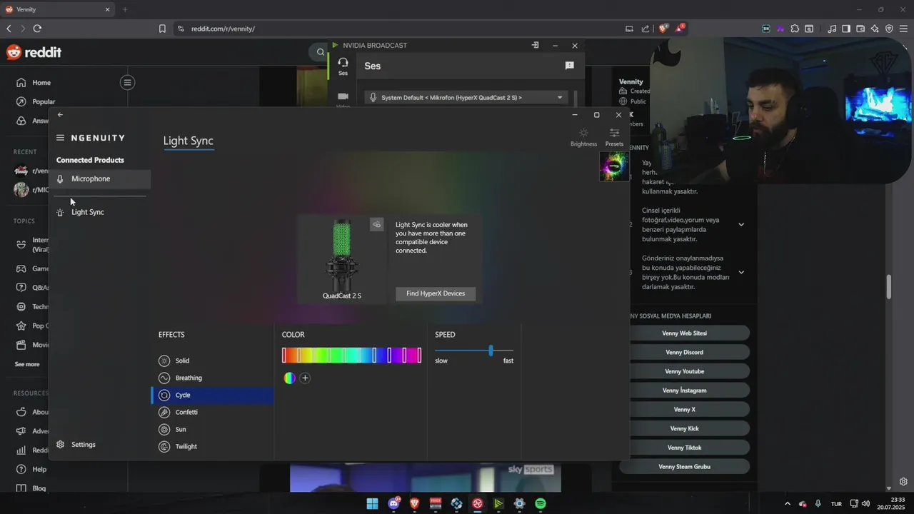The image size is (914, 514).
Task: Click the reddit.com address bar
Action: click(x=400, y=29)
